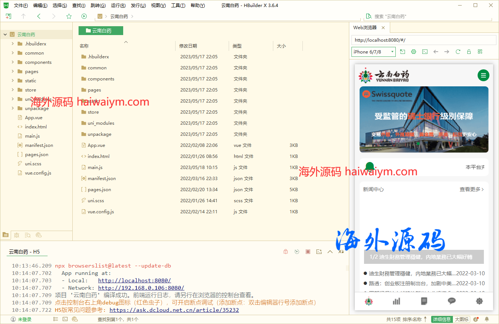Switch to 详细信息 view mode
Image resolution: width=499 pixels, height=324 pixels.
tap(442, 319)
